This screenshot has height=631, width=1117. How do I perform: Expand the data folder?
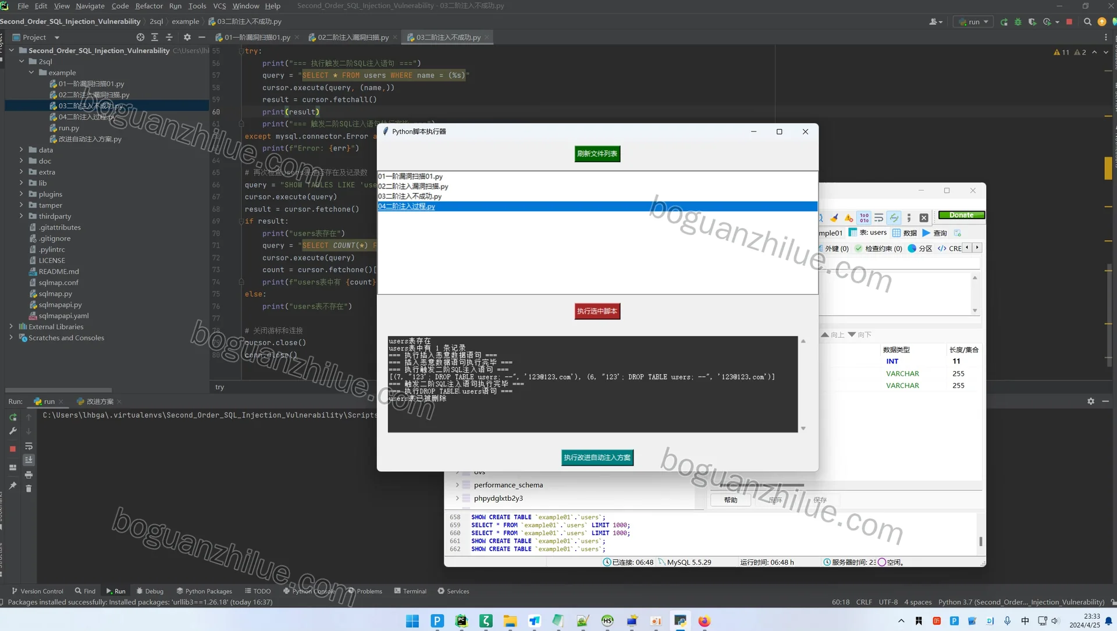point(22,150)
